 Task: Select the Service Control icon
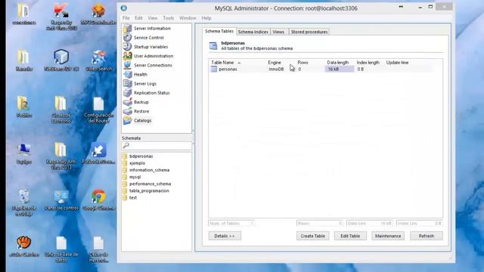coord(128,38)
